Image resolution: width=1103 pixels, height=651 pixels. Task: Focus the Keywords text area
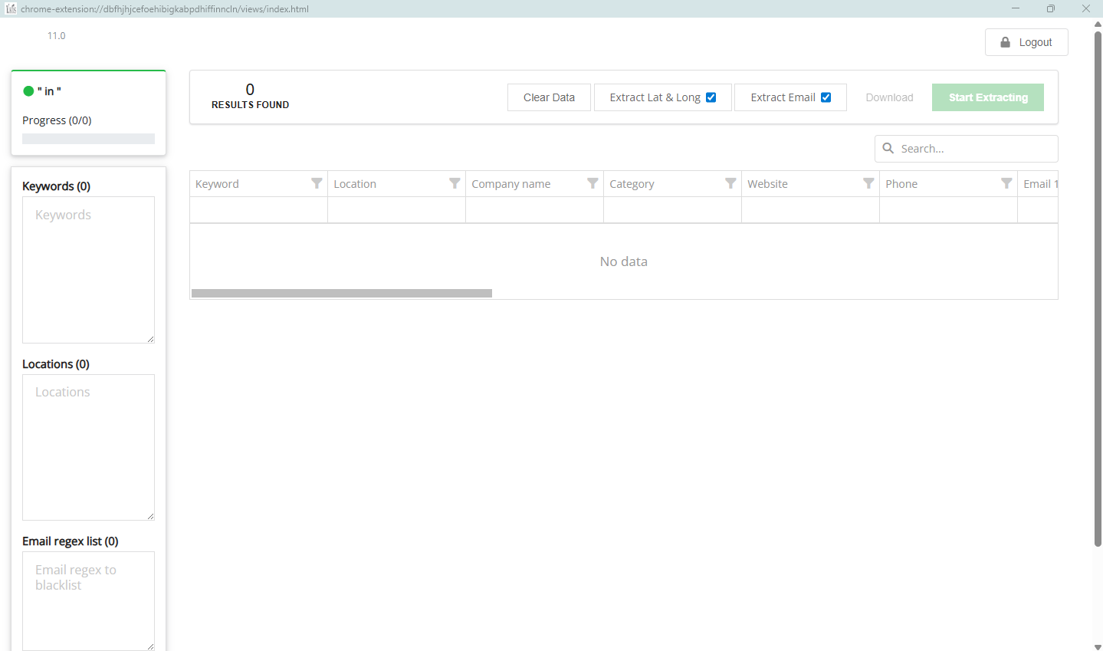(x=88, y=270)
